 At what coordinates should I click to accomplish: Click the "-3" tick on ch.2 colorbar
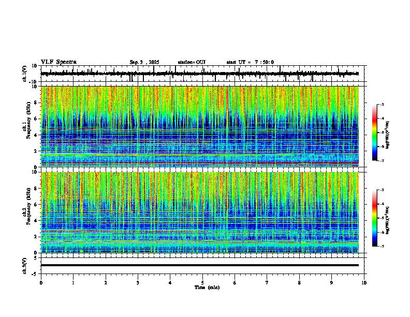click(x=382, y=190)
